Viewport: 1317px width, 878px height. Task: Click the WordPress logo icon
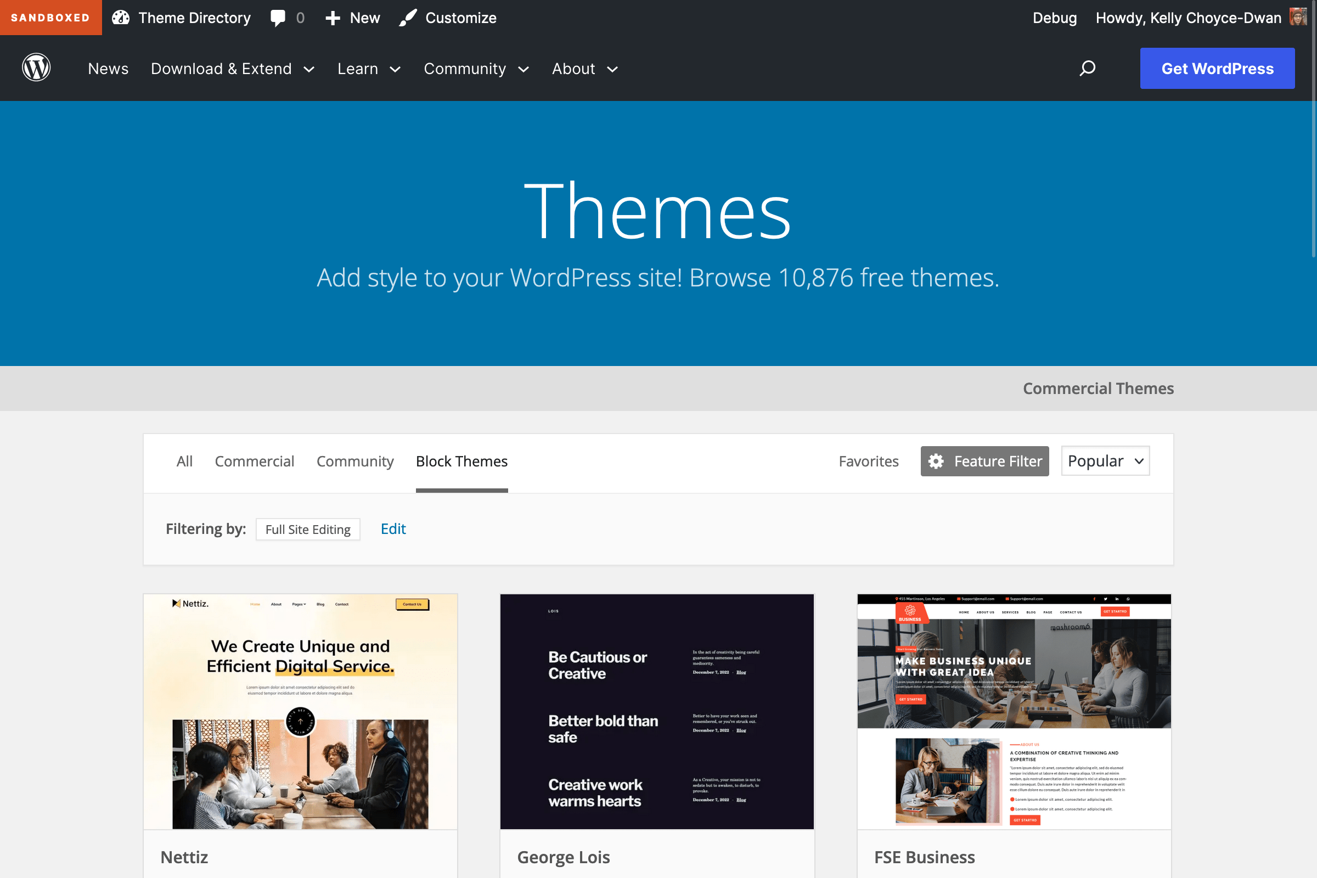[x=36, y=68]
